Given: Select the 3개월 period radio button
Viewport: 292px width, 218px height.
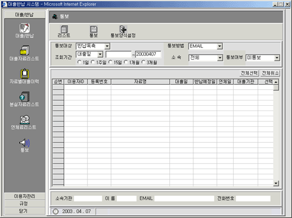Looking at the screenshot, I should point(143,62).
